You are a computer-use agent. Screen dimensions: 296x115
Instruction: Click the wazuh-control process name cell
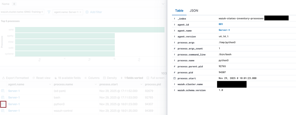tap(63, 111)
